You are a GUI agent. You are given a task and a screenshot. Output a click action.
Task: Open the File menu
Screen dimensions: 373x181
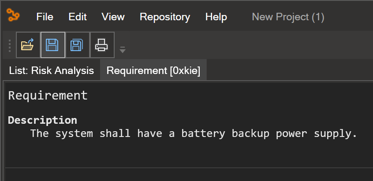[x=45, y=17]
